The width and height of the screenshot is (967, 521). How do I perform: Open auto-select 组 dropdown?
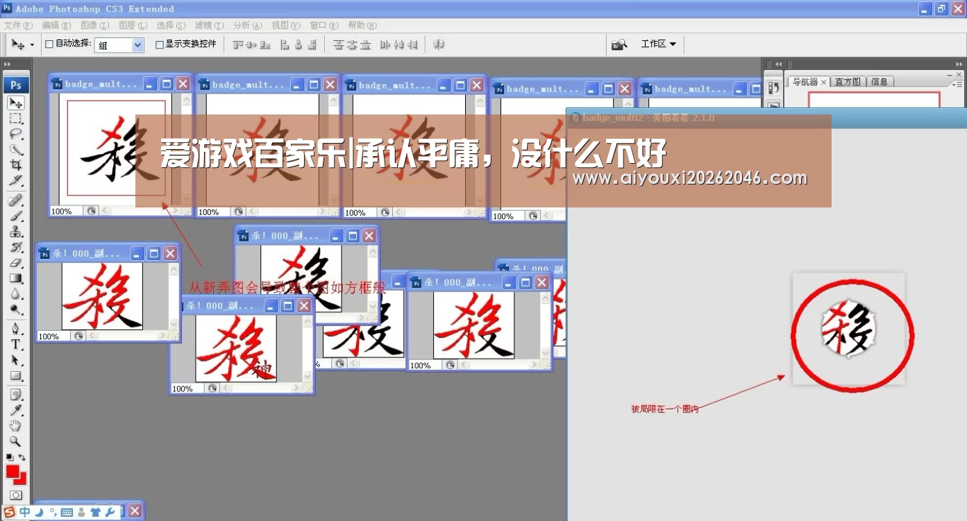tap(137, 45)
